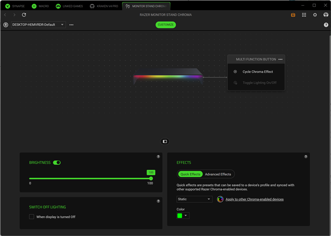Select the Monitor Stand Chroma tab

[x=146, y=6]
